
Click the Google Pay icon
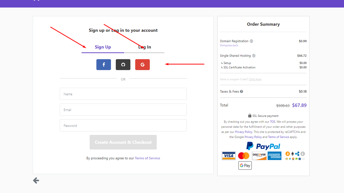click(x=245, y=166)
